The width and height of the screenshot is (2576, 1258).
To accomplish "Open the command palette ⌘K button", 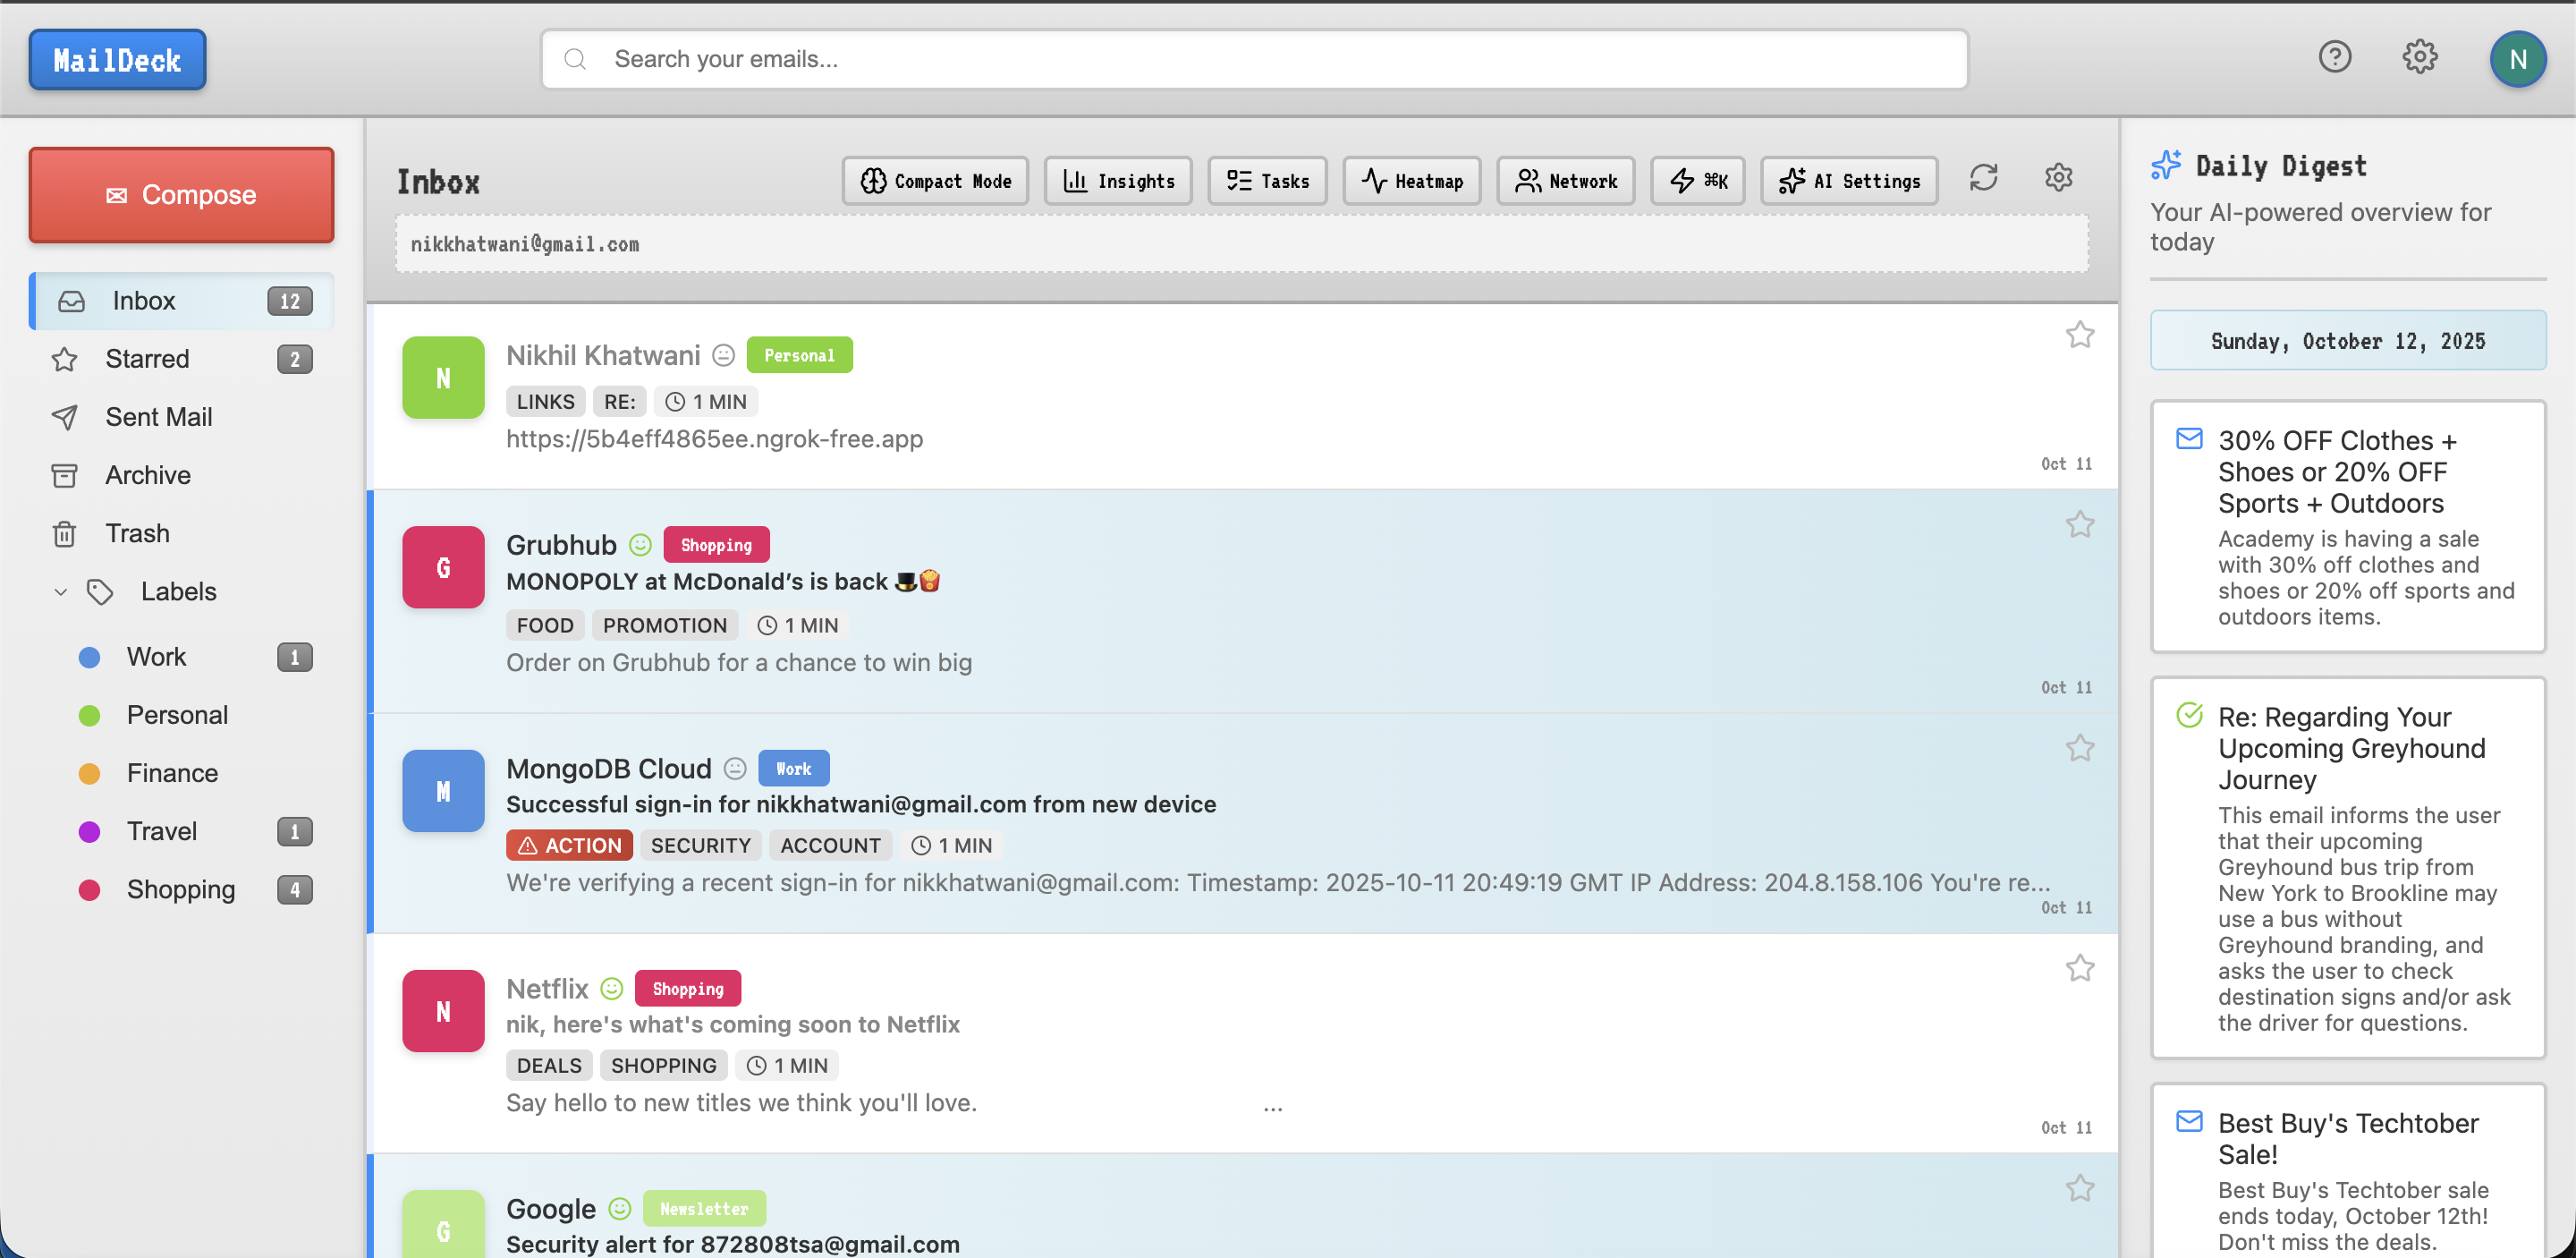I will click(1697, 181).
